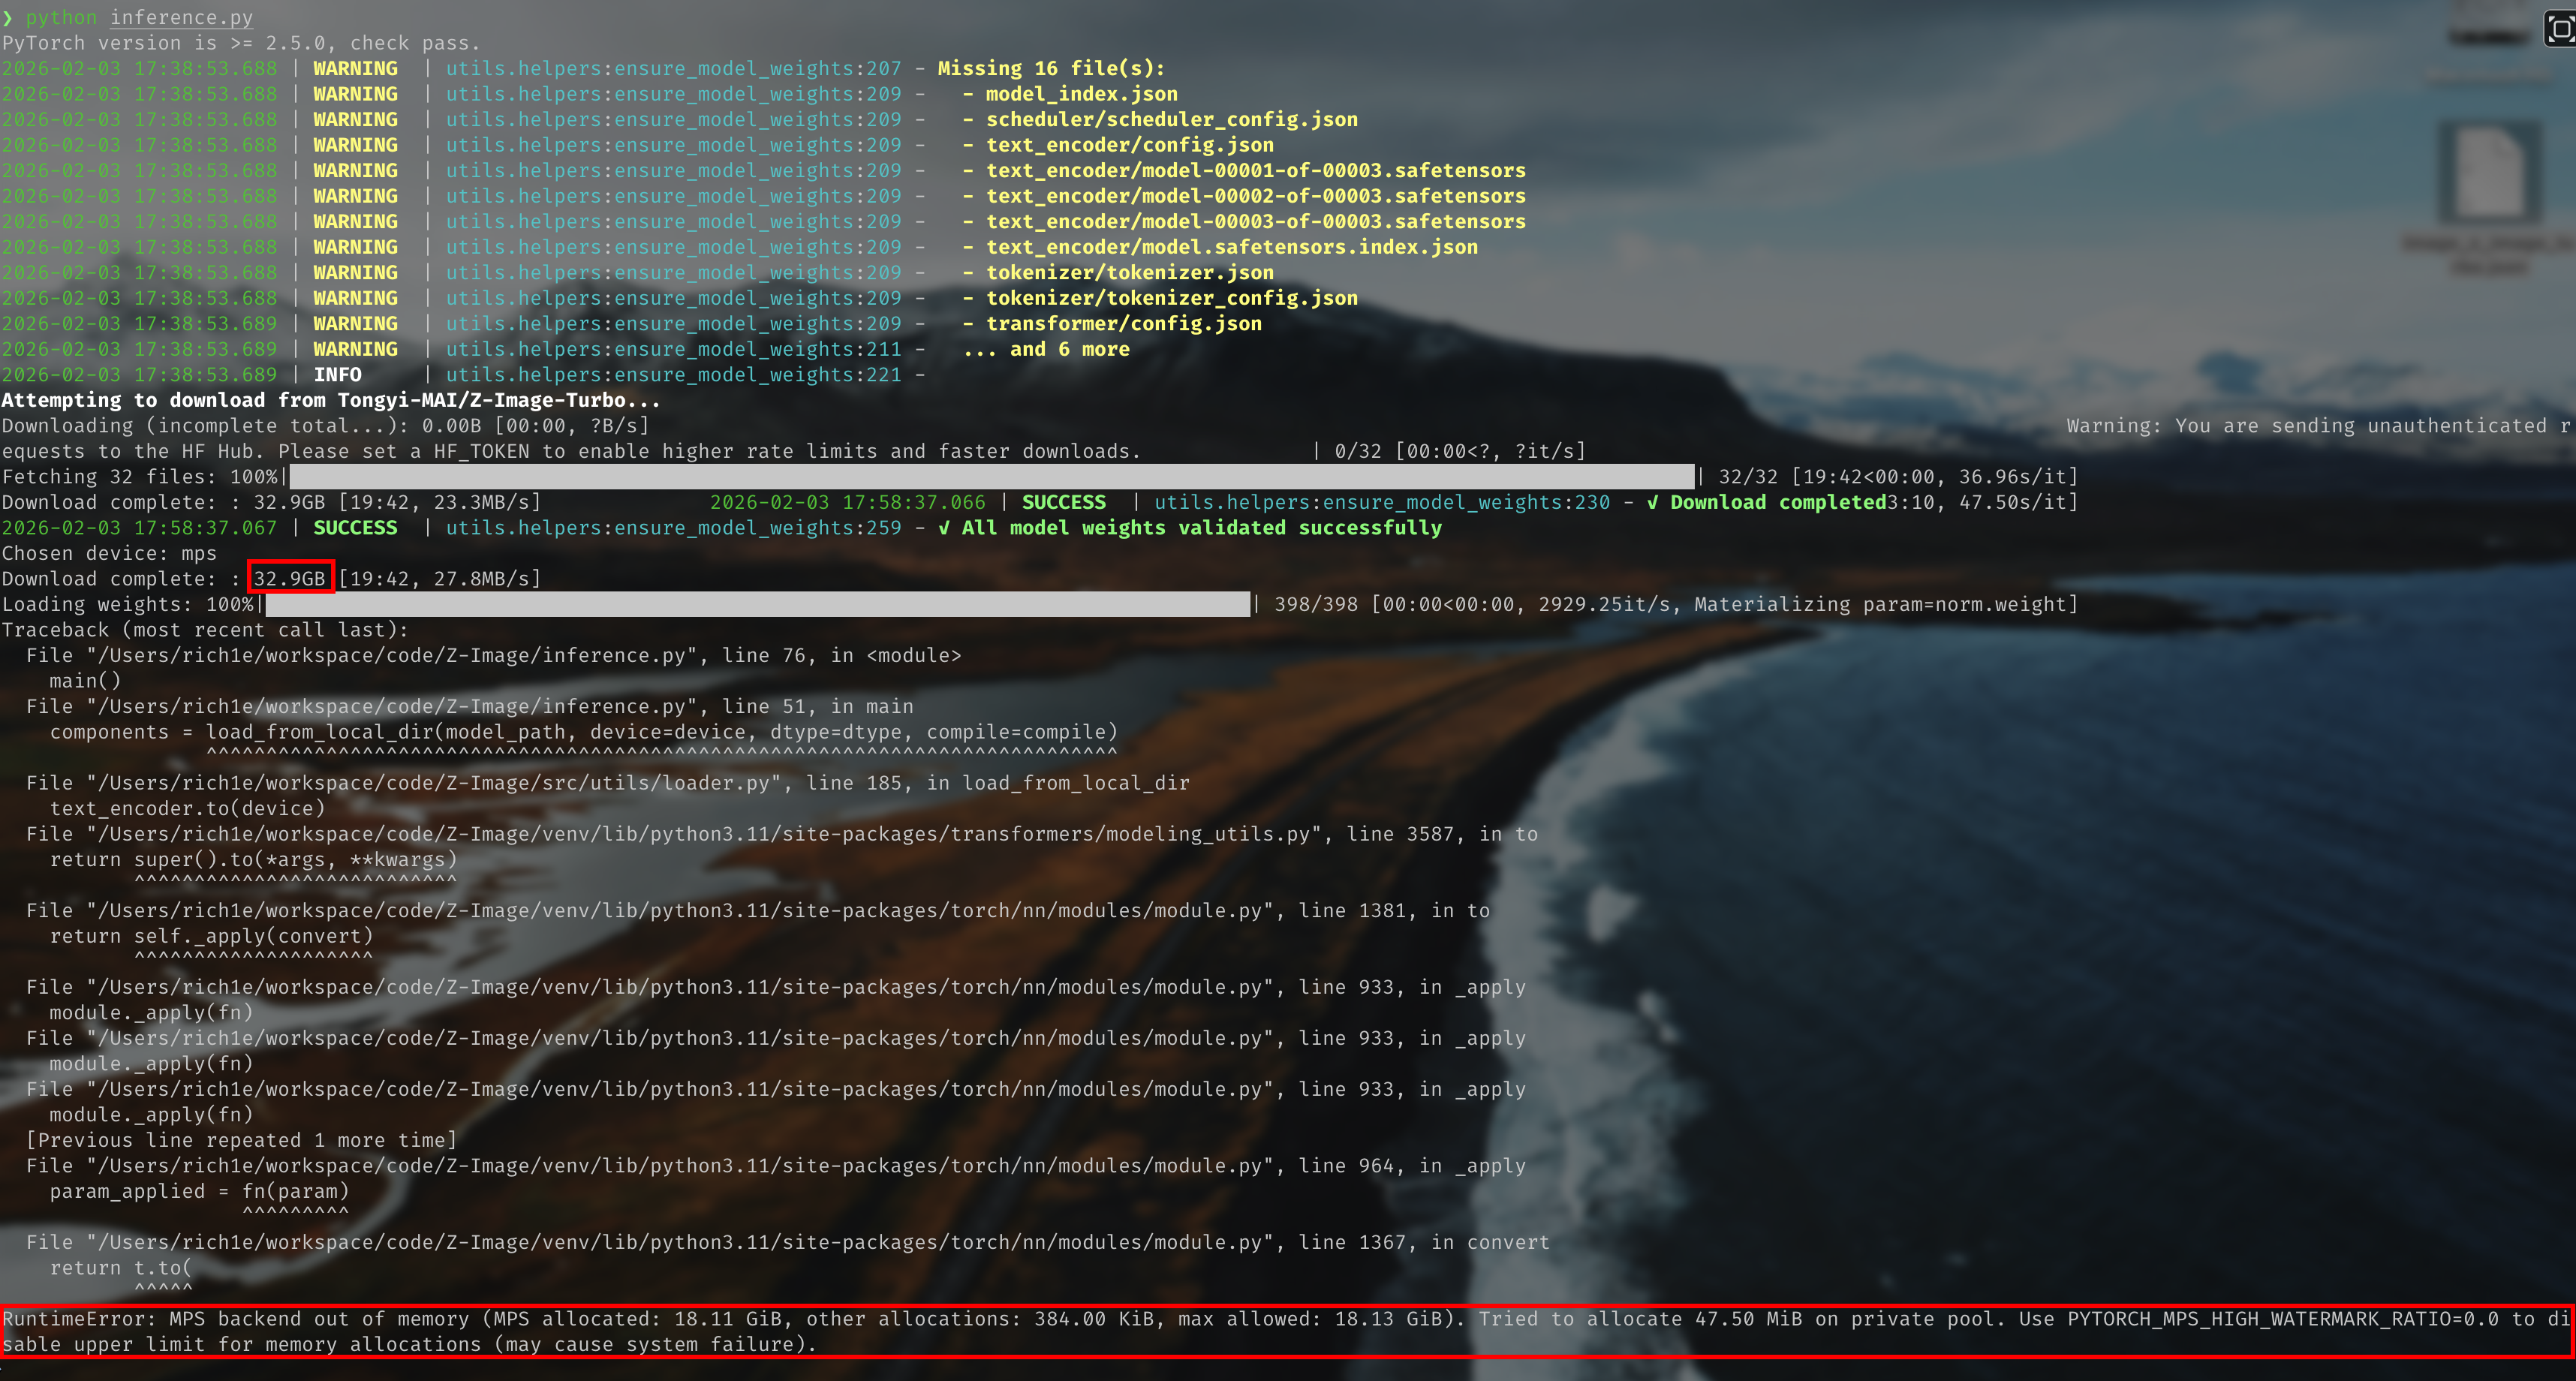This screenshot has width=2576, height=1381.
Task: Click the '... and 6 more' warning text
Action: tap(1046, 349)
